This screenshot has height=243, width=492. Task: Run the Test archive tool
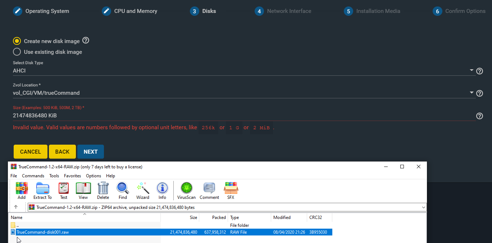click(64, 191)
